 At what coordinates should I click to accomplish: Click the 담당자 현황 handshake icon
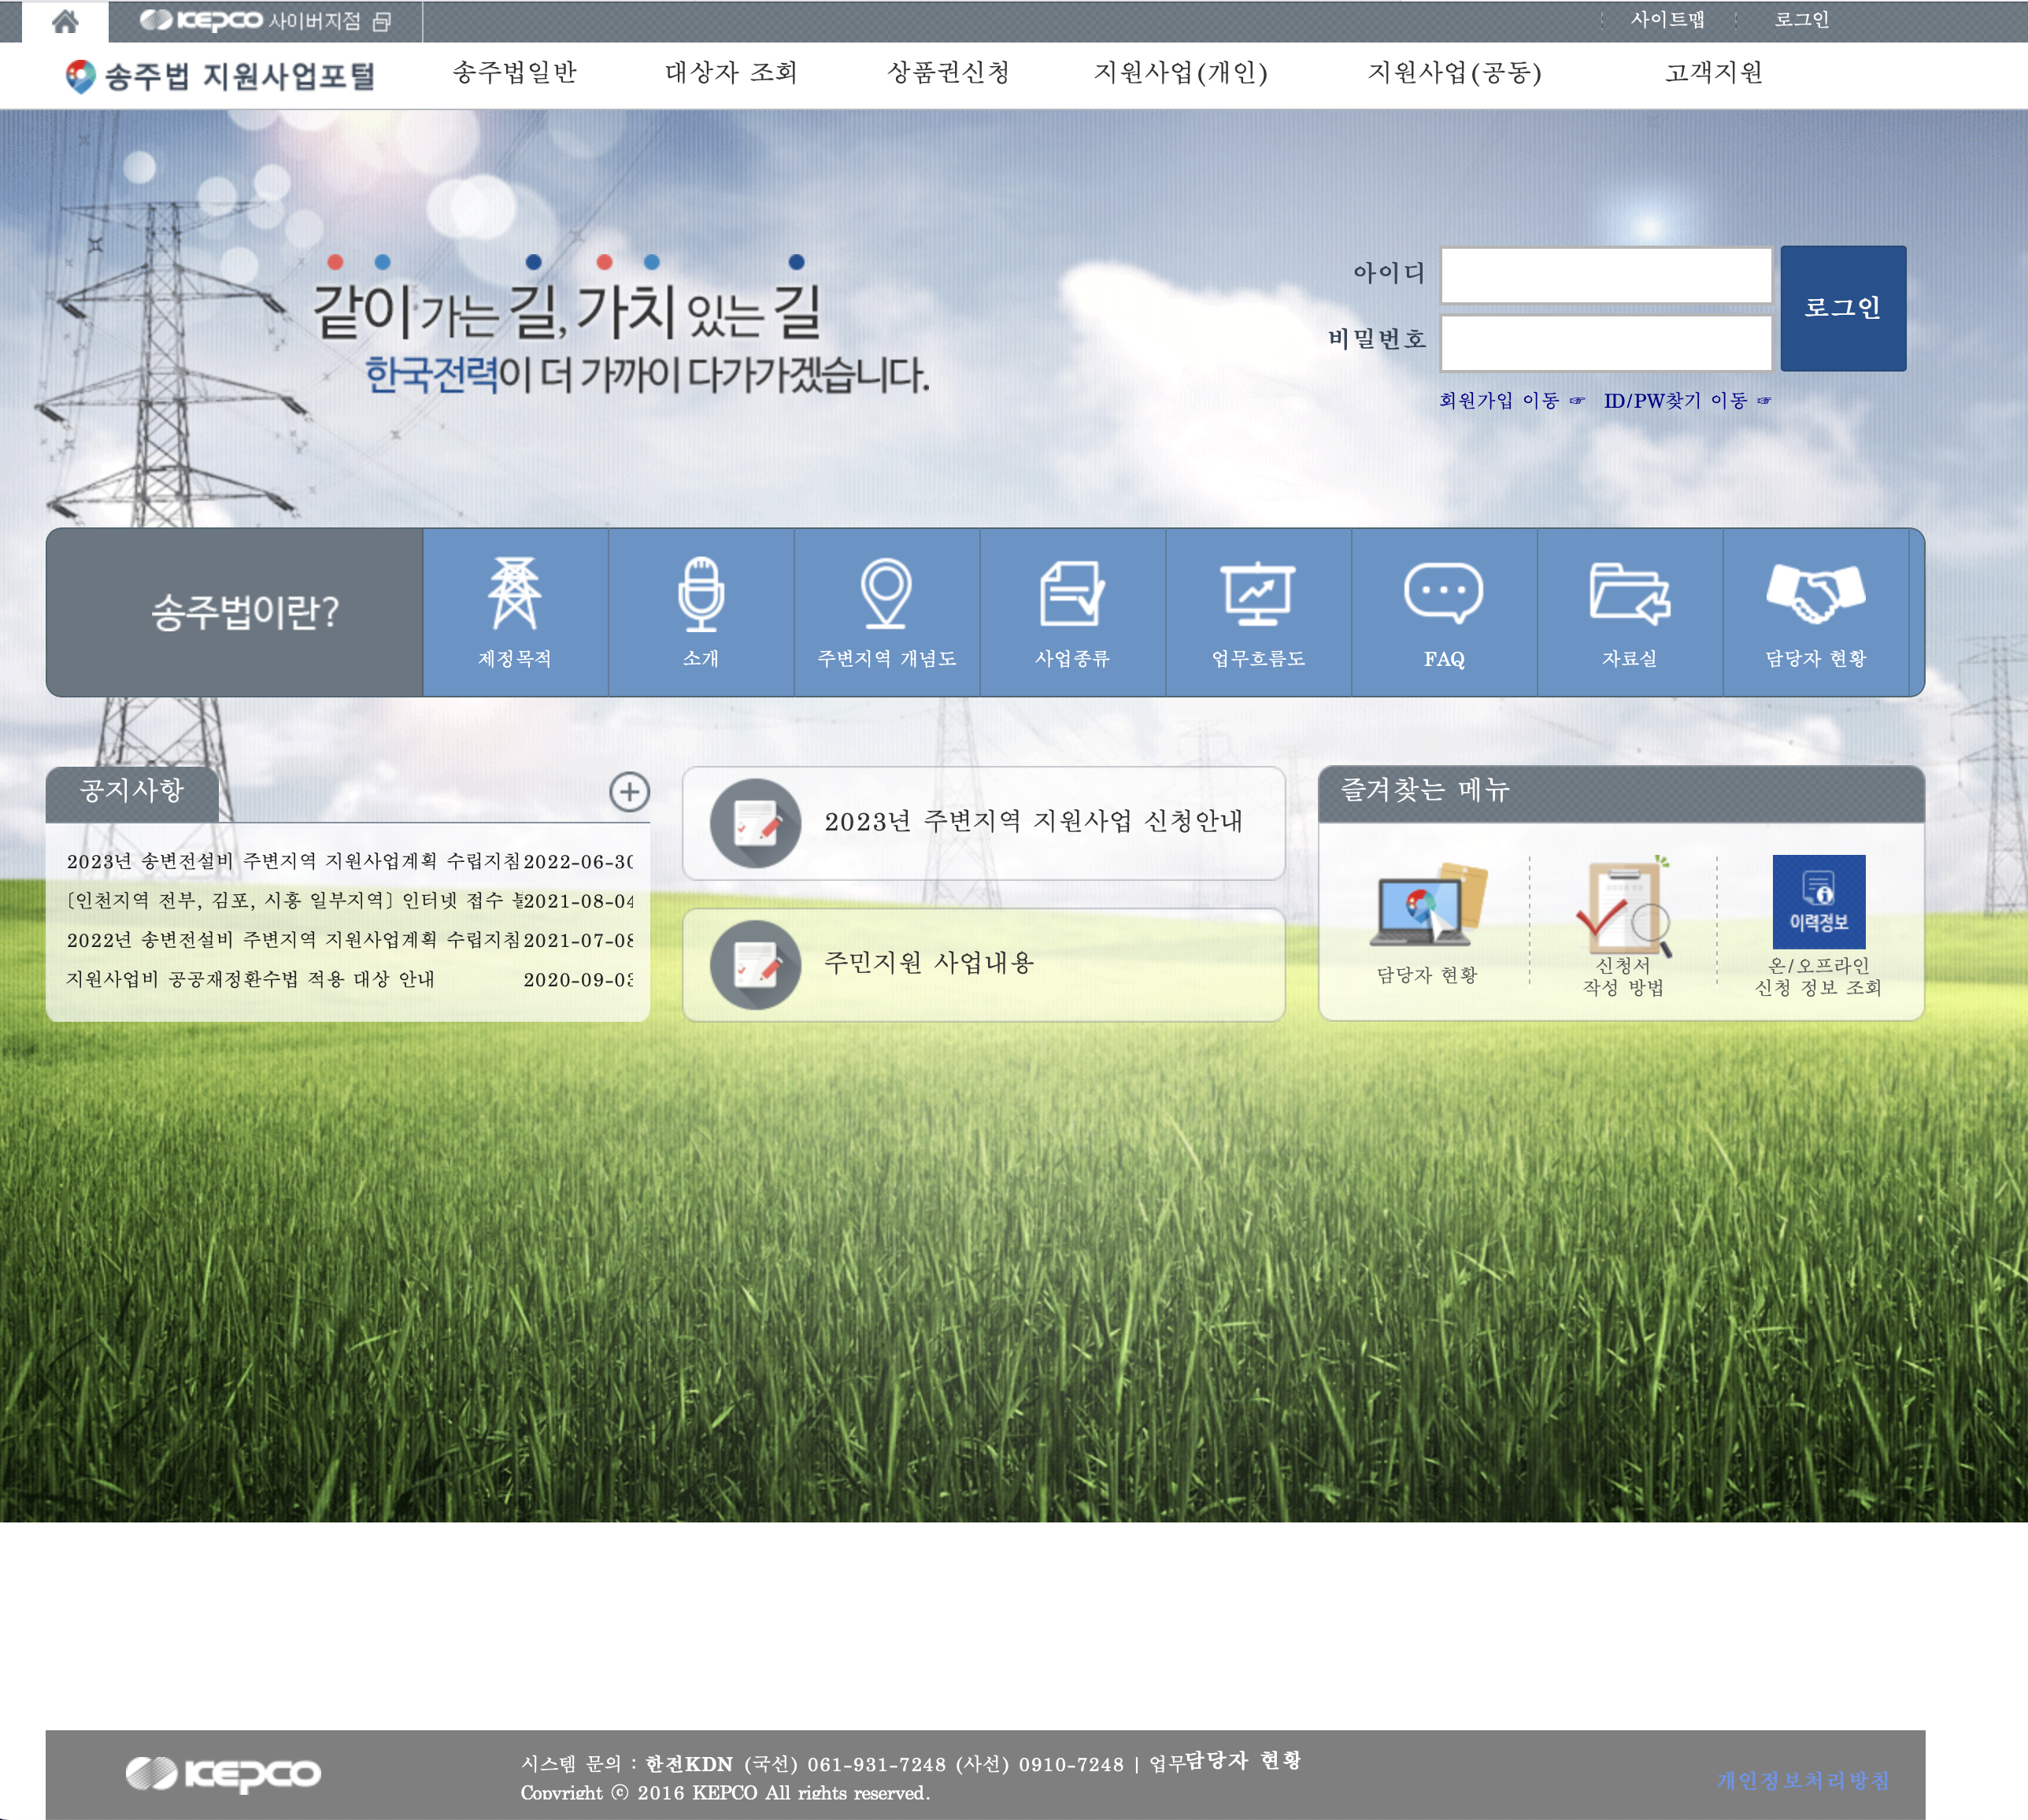(x=1816, y=594)
